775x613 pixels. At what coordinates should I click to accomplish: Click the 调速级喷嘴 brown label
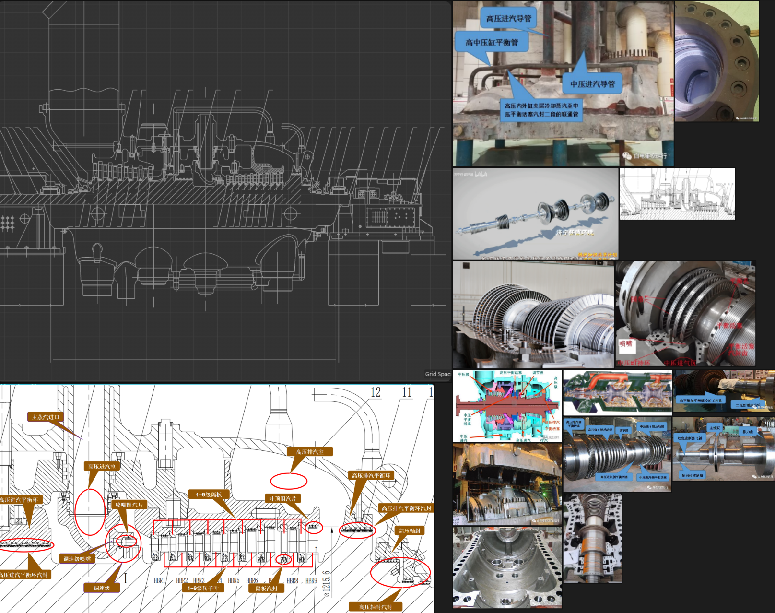[77, 558]
